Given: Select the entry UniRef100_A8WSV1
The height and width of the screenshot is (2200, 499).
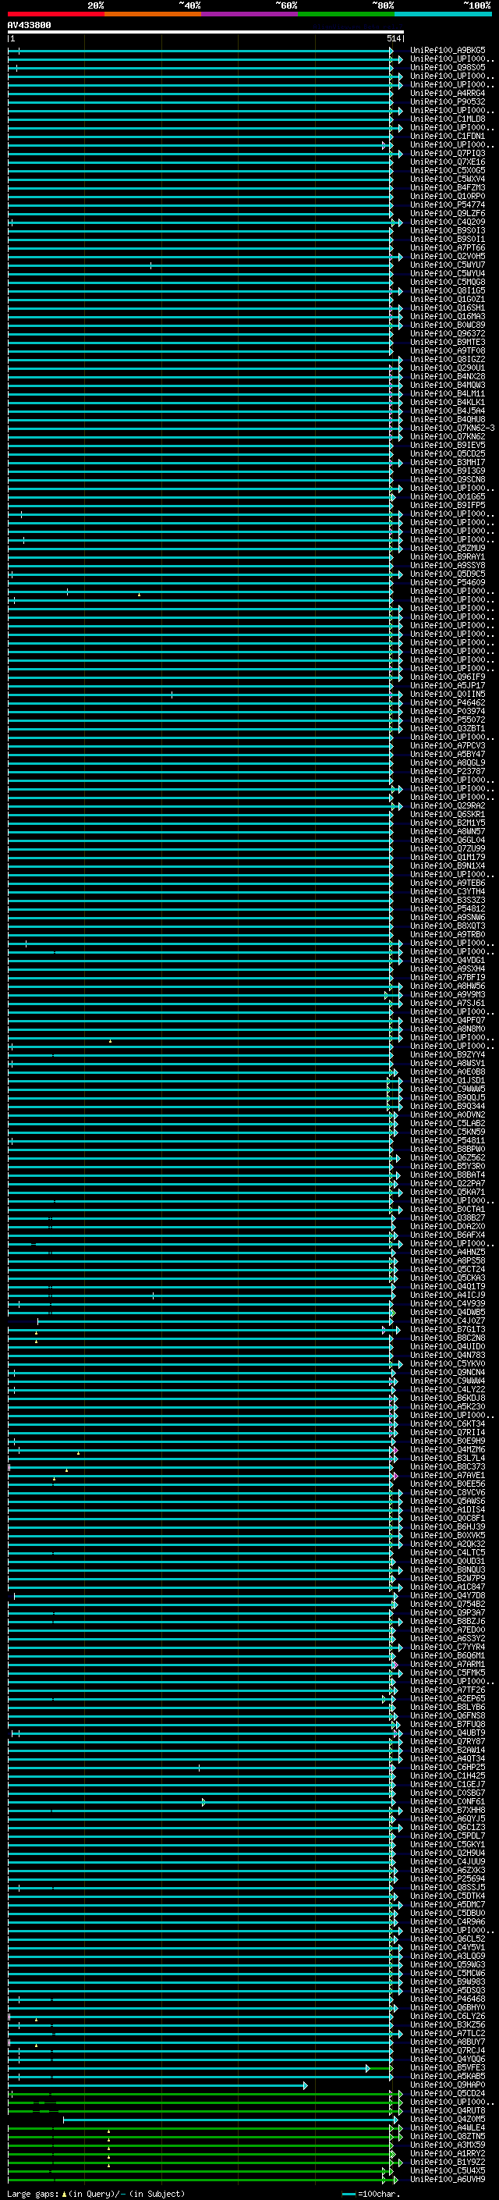Looking at the screenshot, I should point(448,1063).
